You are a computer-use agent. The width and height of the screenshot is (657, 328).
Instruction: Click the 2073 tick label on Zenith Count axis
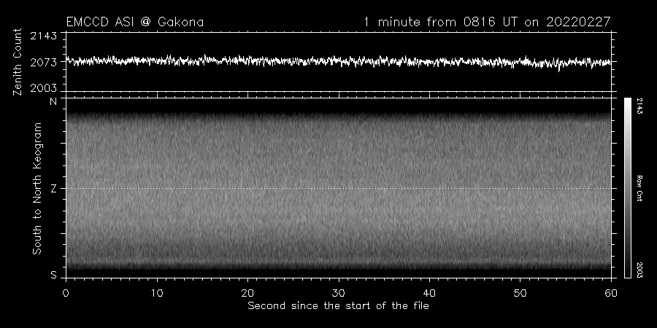pos(43,63)
